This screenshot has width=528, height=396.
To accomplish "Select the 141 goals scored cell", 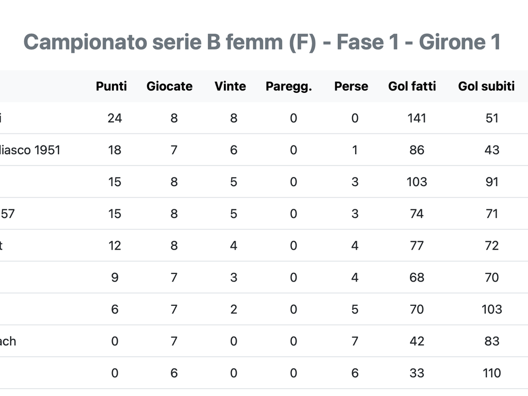I will coord(417,118).
